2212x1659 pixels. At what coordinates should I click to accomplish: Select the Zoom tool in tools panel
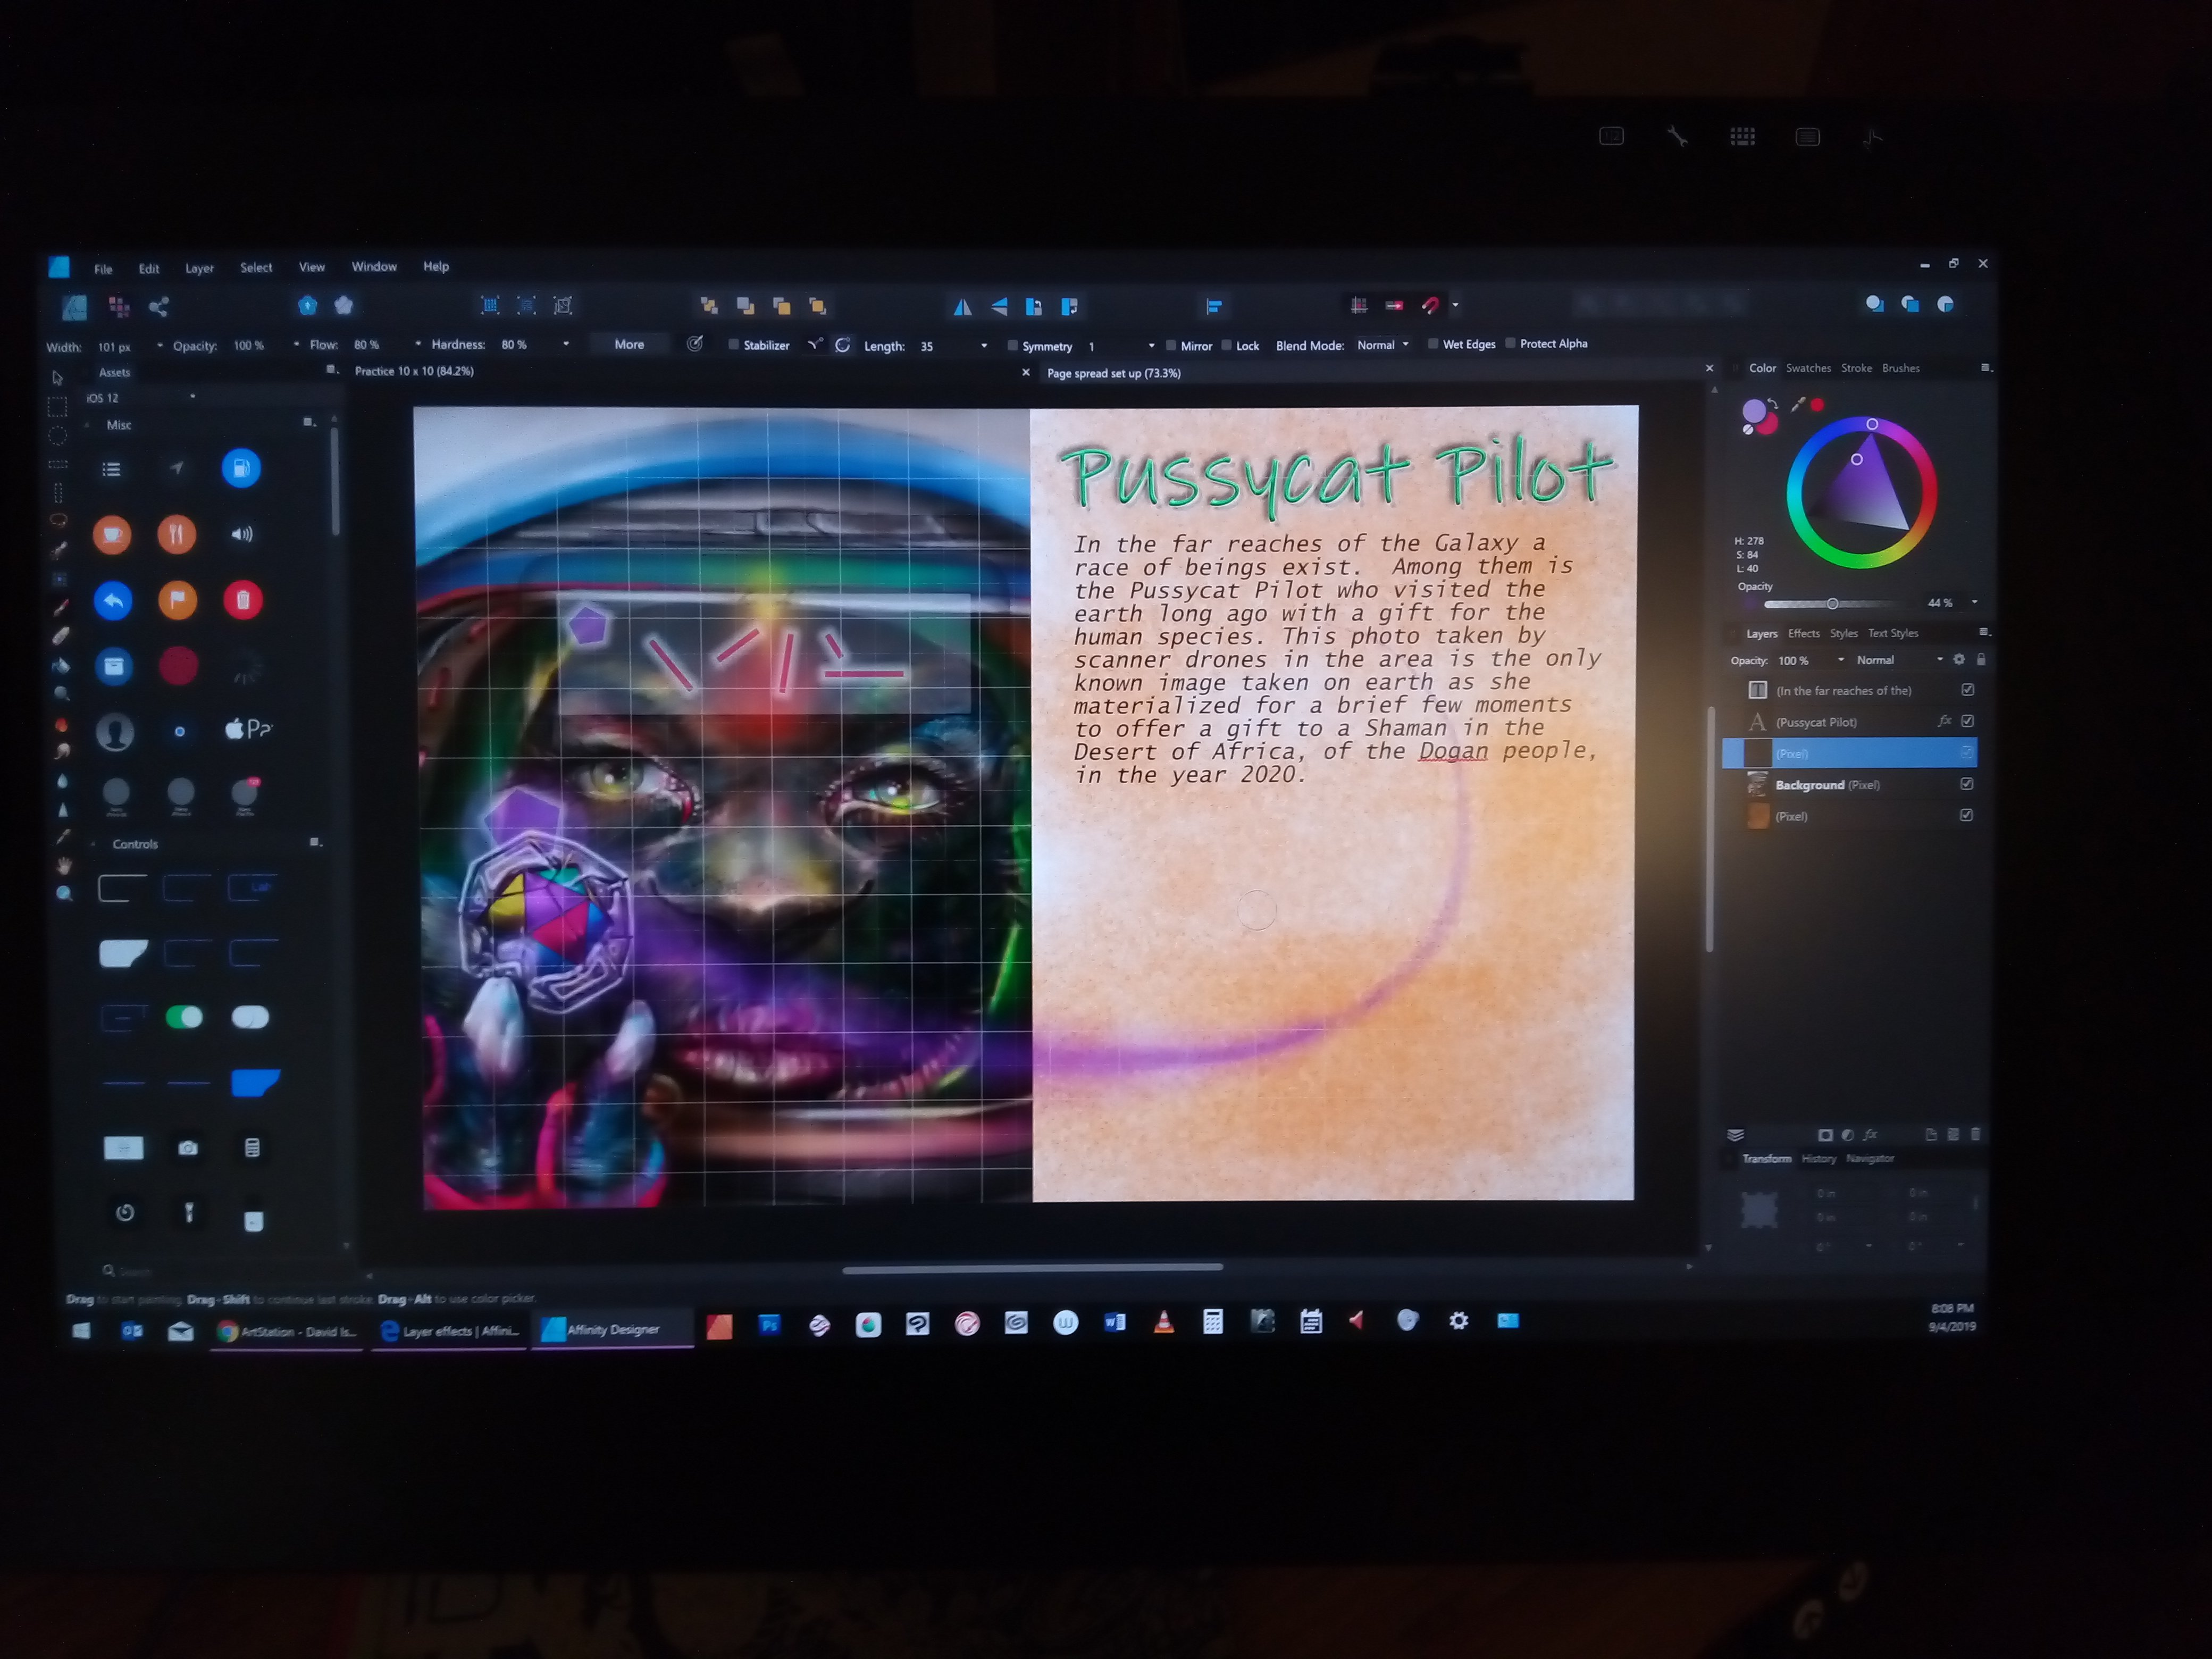64,894
